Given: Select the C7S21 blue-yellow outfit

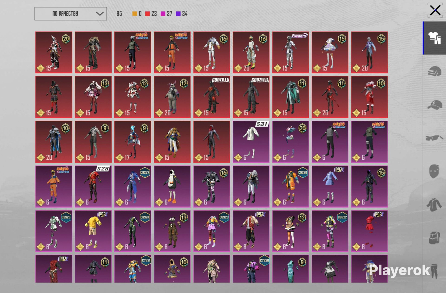Looking at the screenshot, I should tap(133, 269).
